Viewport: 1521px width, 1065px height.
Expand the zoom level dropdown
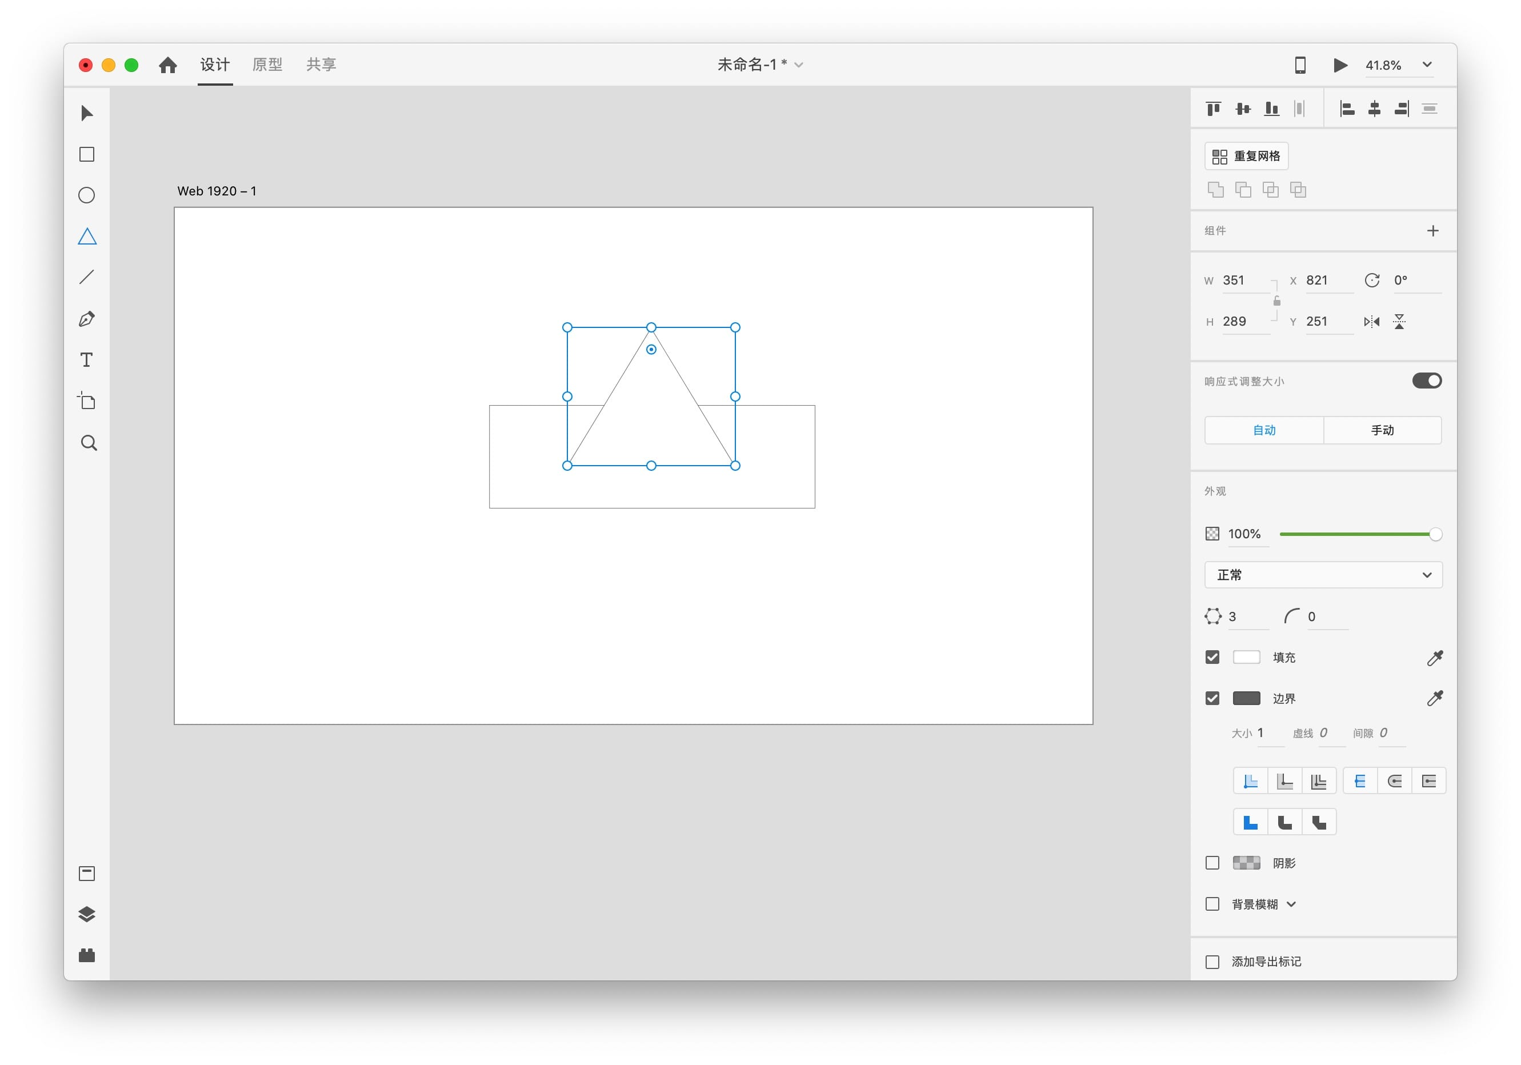[x=1427, y=65]
